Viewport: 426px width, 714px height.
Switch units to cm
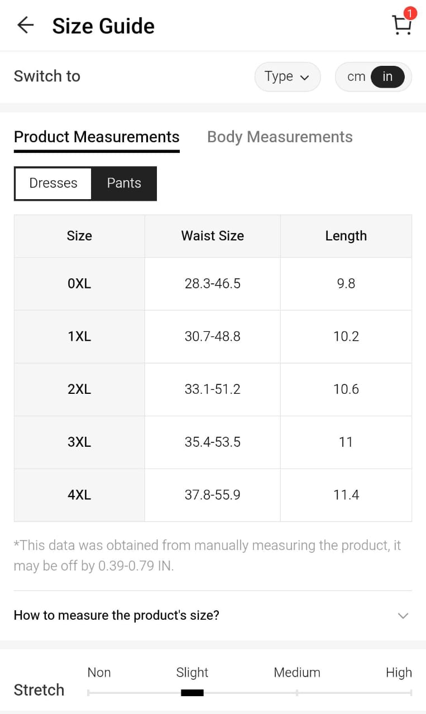[356, 76]
